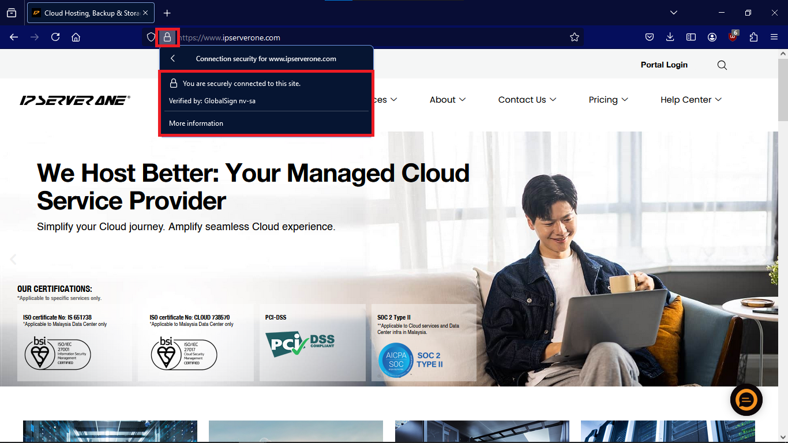
Task: Reload the page with the refresh icon
Action: (55, 37)
